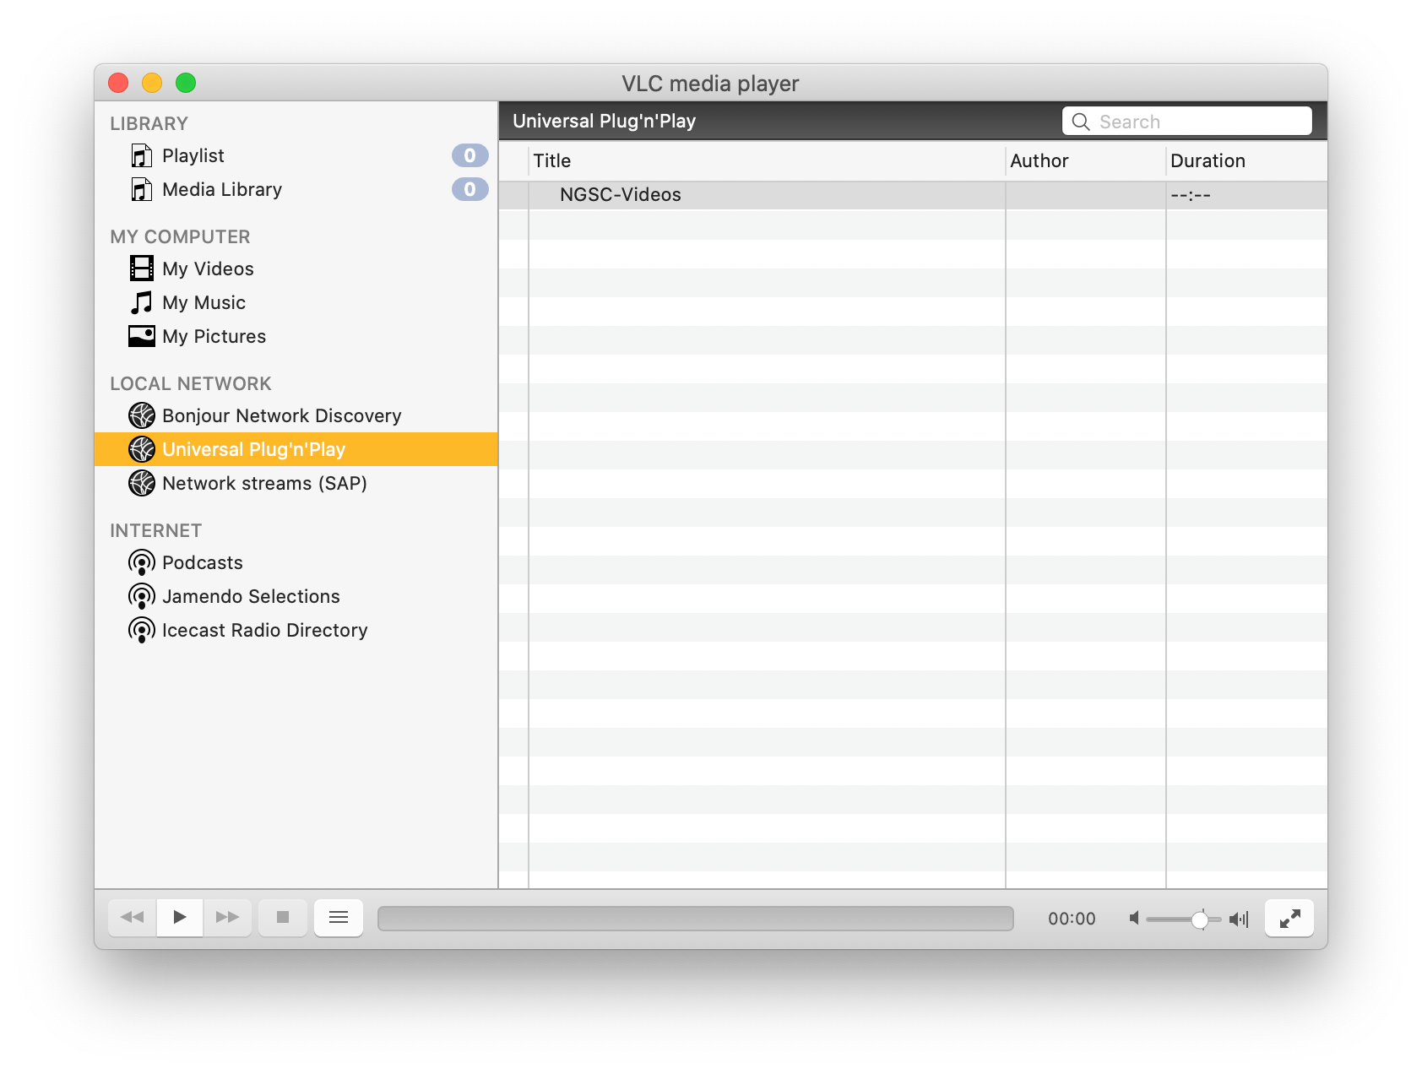1422x1074 pixels.
Task: Set full volume with the loud speaker icon
Action: [1239, 919]
